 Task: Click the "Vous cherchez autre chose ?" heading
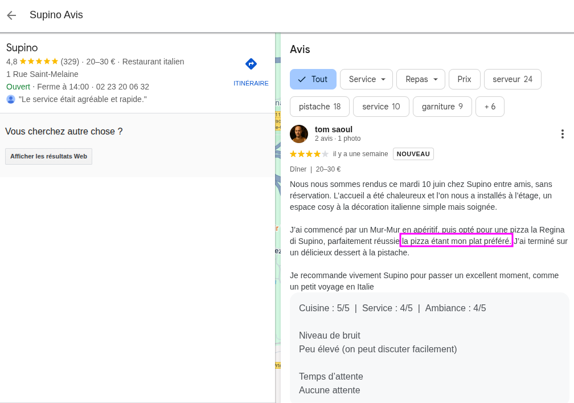64,132
